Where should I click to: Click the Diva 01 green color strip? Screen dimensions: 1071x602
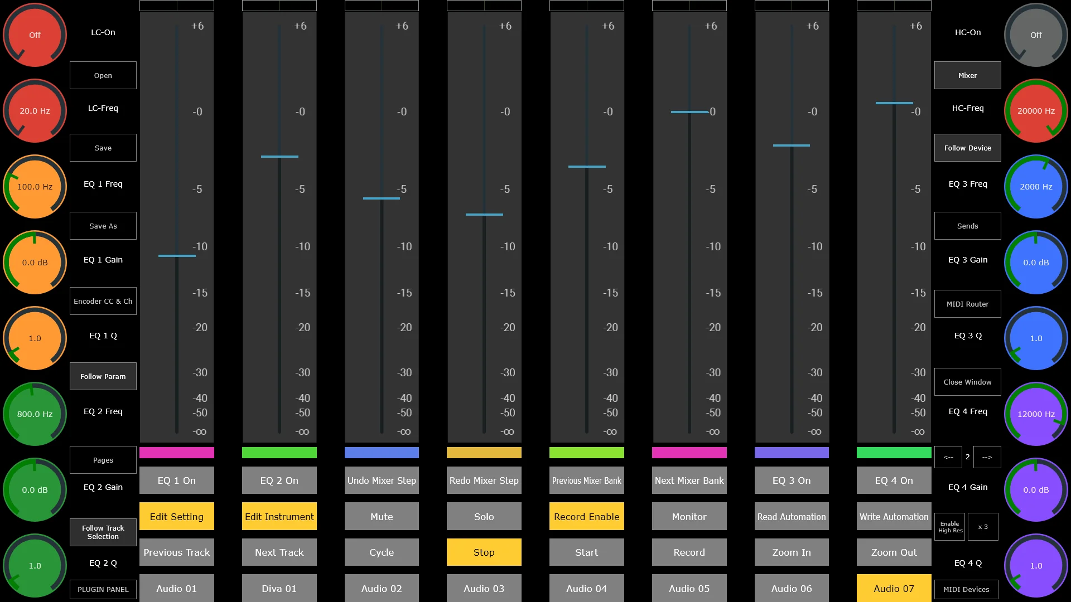coord(279,453)
